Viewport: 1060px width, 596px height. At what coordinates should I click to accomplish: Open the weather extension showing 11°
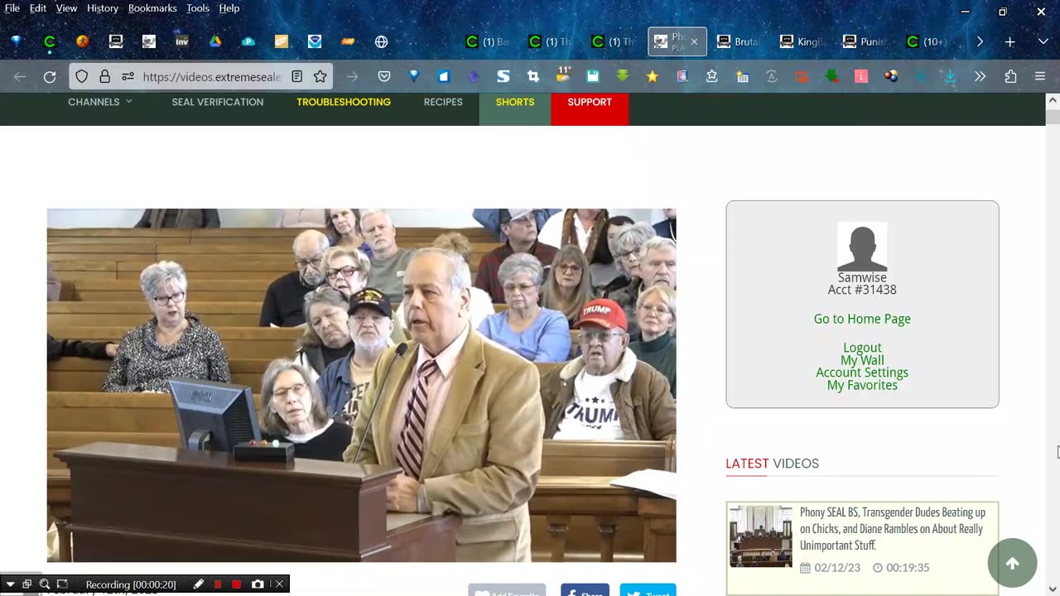[x=563, y=75]
